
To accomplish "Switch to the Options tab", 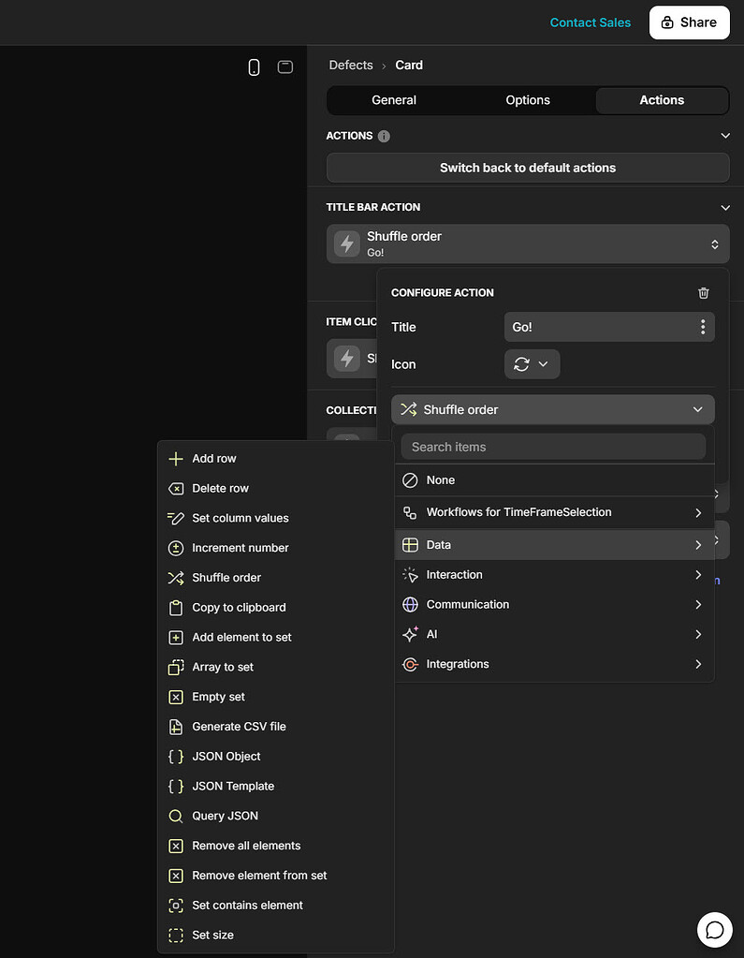I will pos(528,100).
